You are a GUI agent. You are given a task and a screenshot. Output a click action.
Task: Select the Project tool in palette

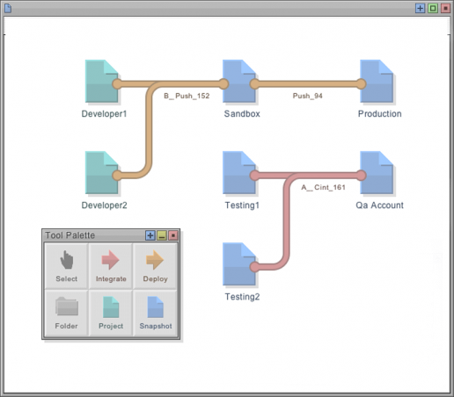111,313
